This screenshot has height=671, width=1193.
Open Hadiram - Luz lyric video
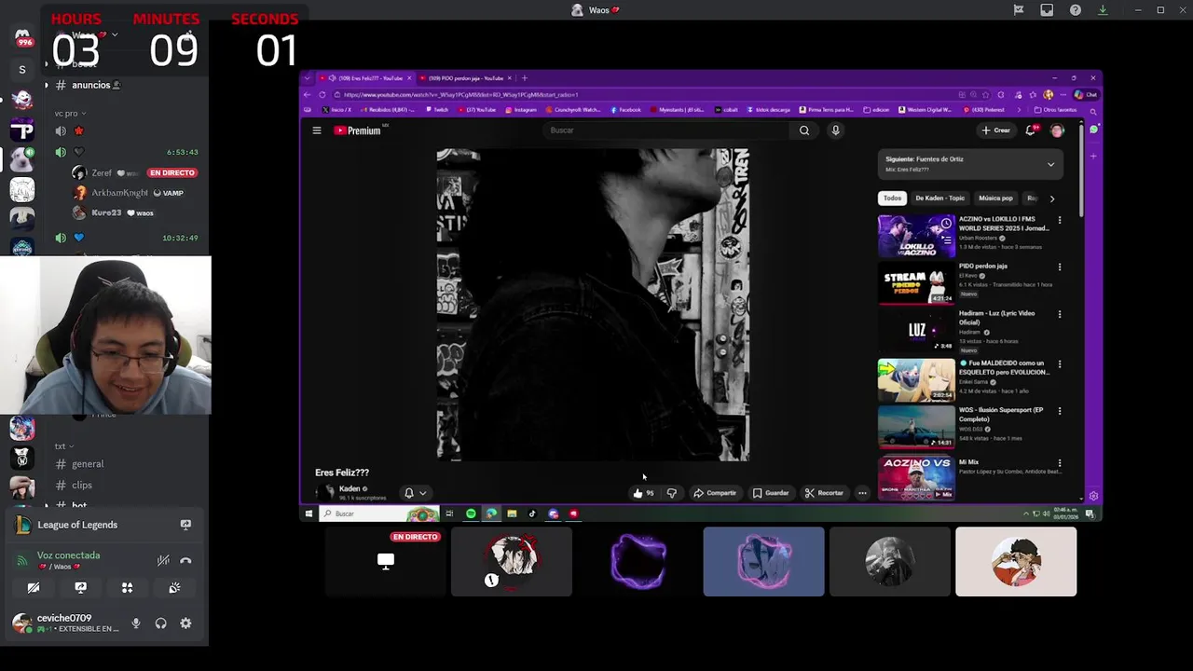[916, 331]
